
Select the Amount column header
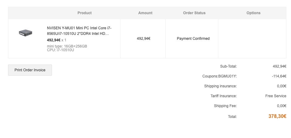point(145,13)
